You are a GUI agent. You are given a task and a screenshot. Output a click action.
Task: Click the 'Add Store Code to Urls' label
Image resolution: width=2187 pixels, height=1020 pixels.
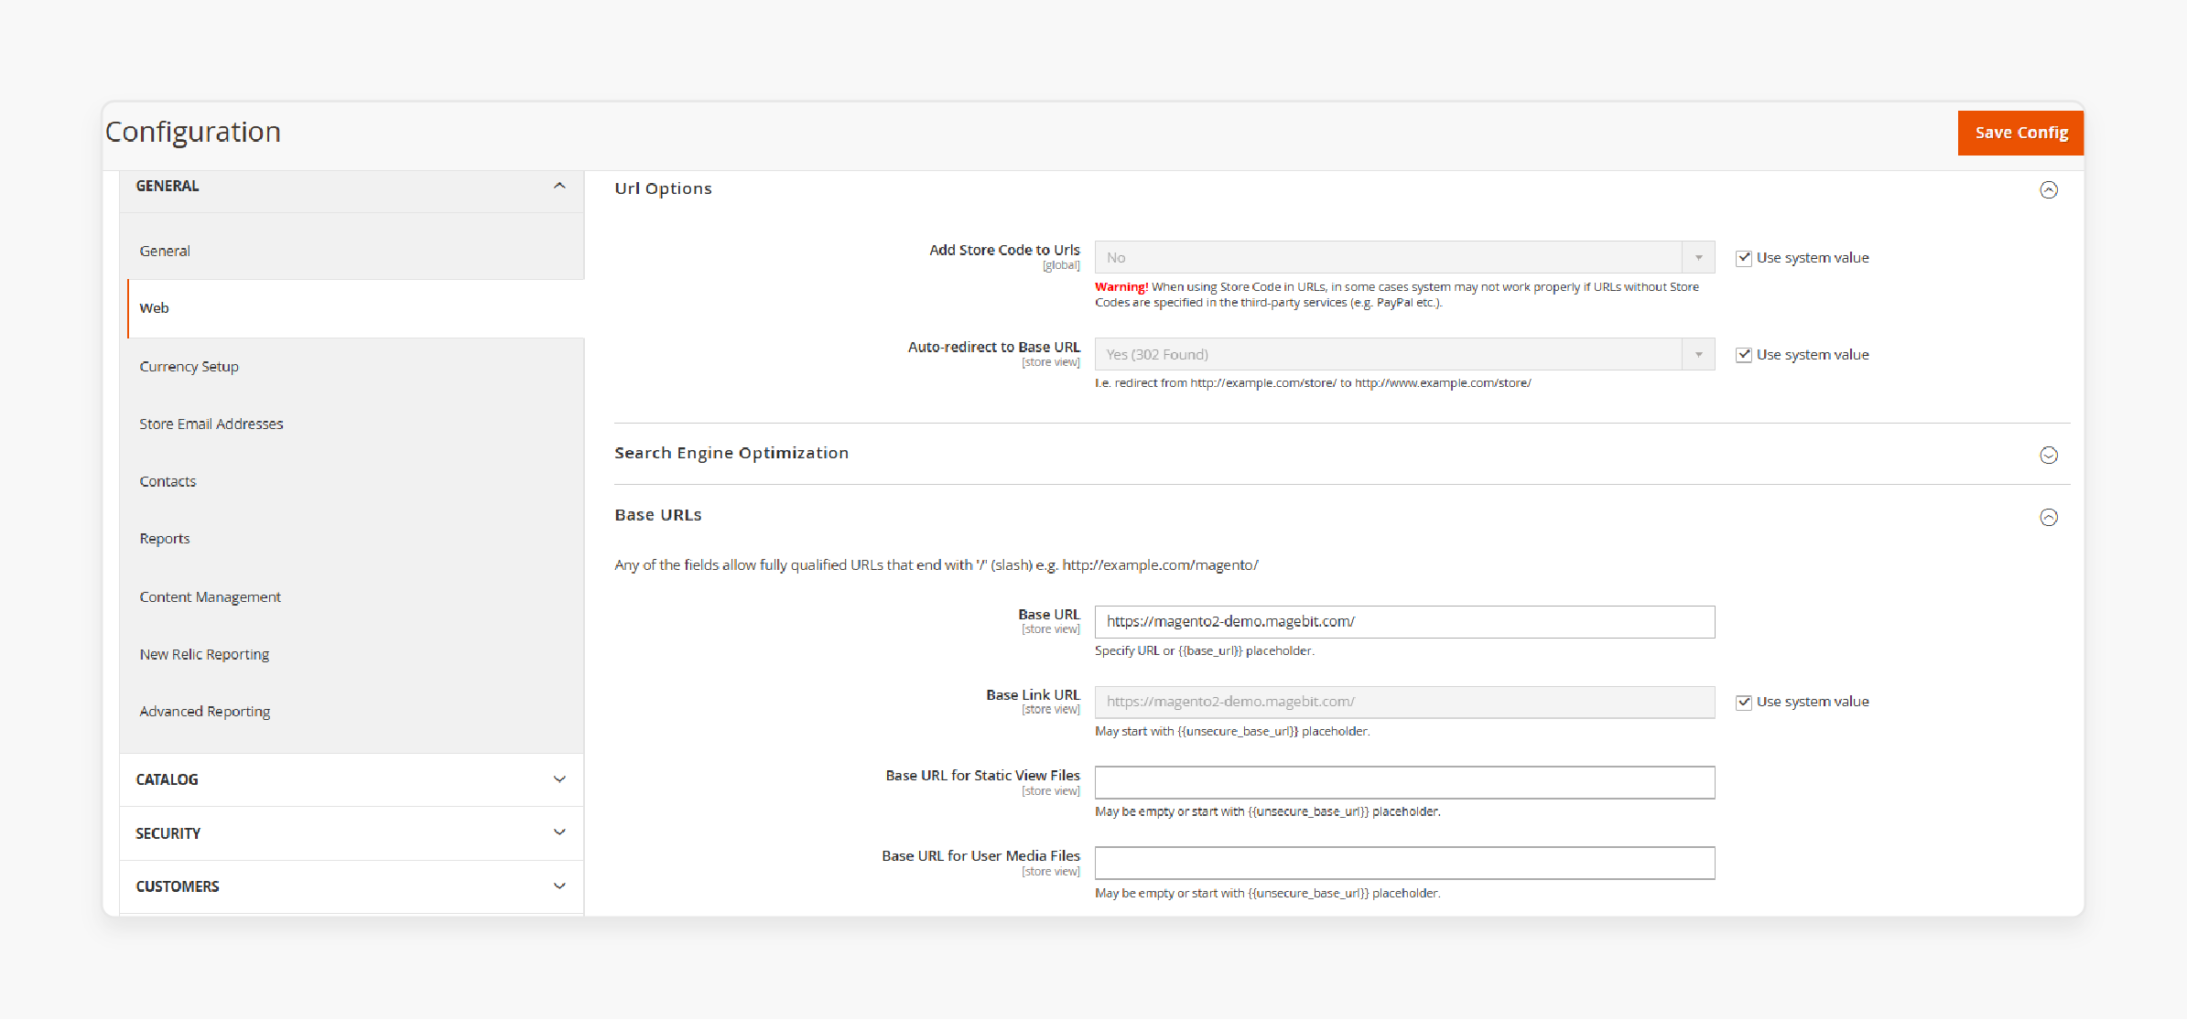pos(1004,250)
